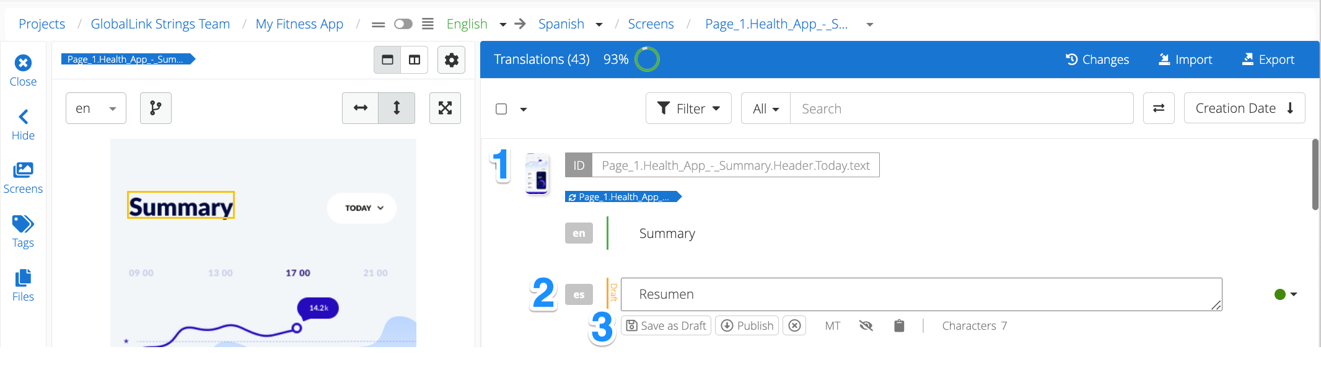Click the translations list scrollbar
Viewport: 1321px width, 388px height.
tap(1315, 175)
